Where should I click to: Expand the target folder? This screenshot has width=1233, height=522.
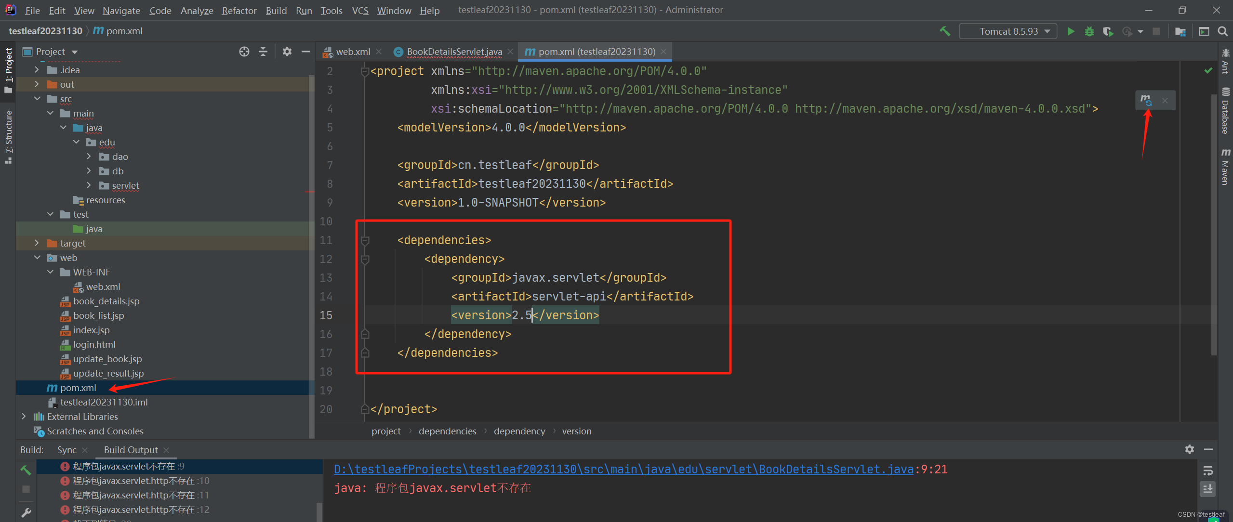[37, 243]
